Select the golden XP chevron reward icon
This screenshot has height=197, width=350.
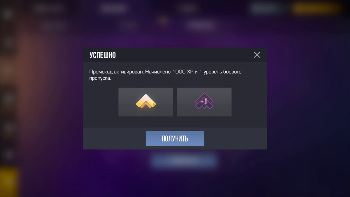[146, 102]
